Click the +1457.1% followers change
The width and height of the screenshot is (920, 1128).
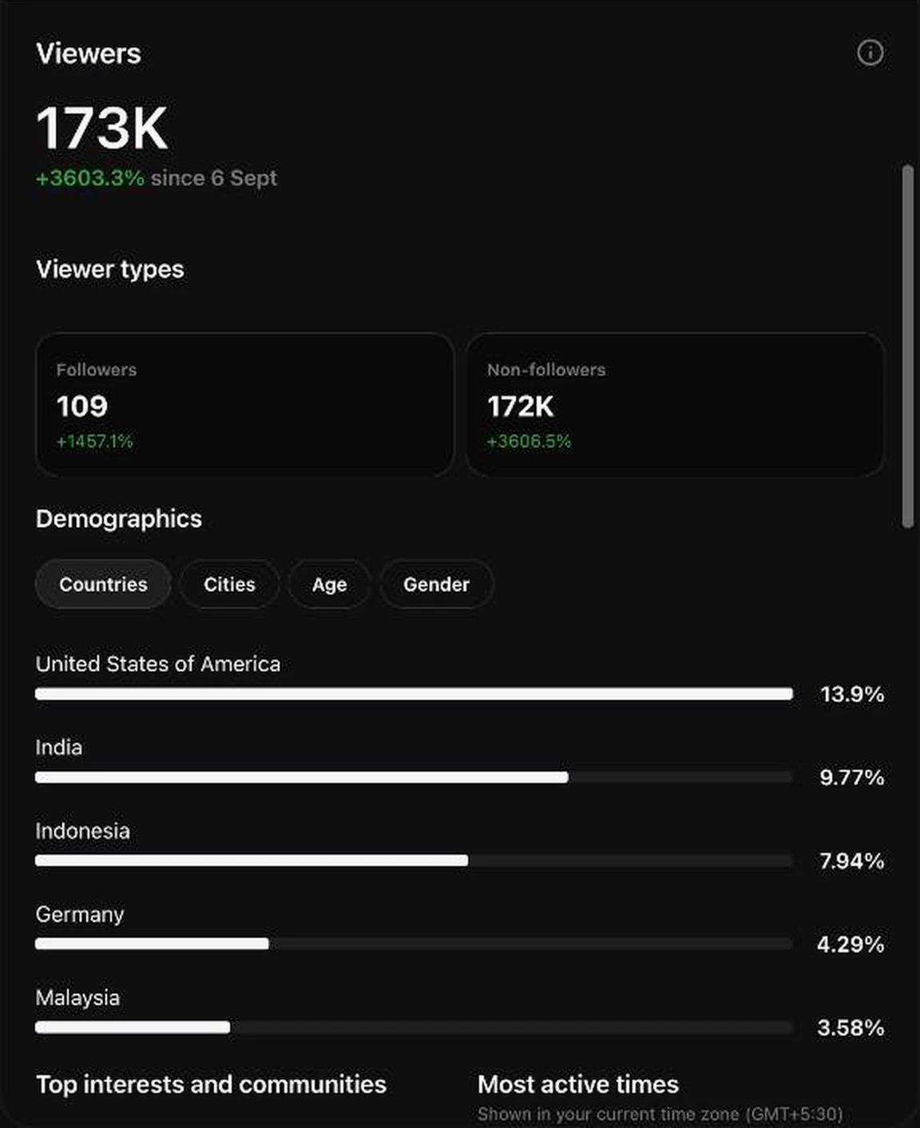point(95,441)
